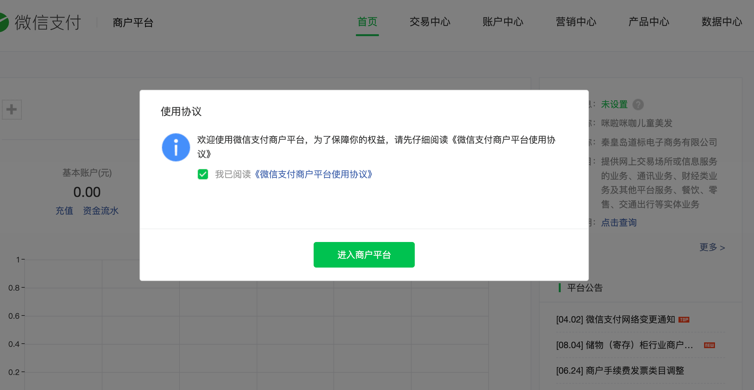This screenshot has width=754, height=390.
Task: Open the 营销中心 tab
Action: [576, 22]
